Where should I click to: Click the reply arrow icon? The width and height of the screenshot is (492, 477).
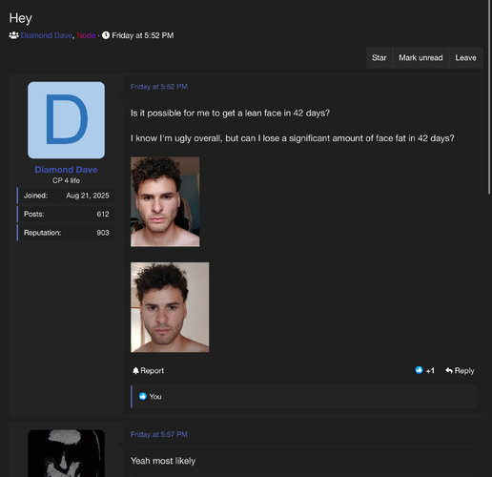point(449,370)
